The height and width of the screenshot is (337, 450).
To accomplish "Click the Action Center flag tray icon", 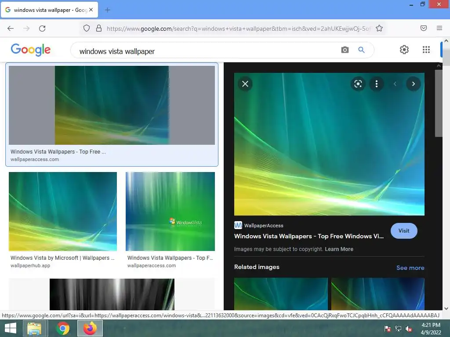I will [388, 328].
